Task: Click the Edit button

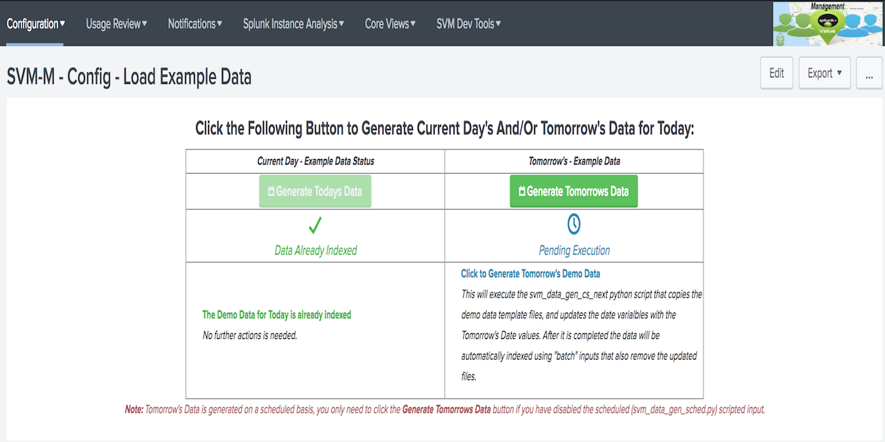Action: (x=776, y=73)
